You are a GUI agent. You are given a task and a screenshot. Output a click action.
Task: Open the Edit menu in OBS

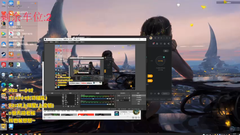coord(52,42)
